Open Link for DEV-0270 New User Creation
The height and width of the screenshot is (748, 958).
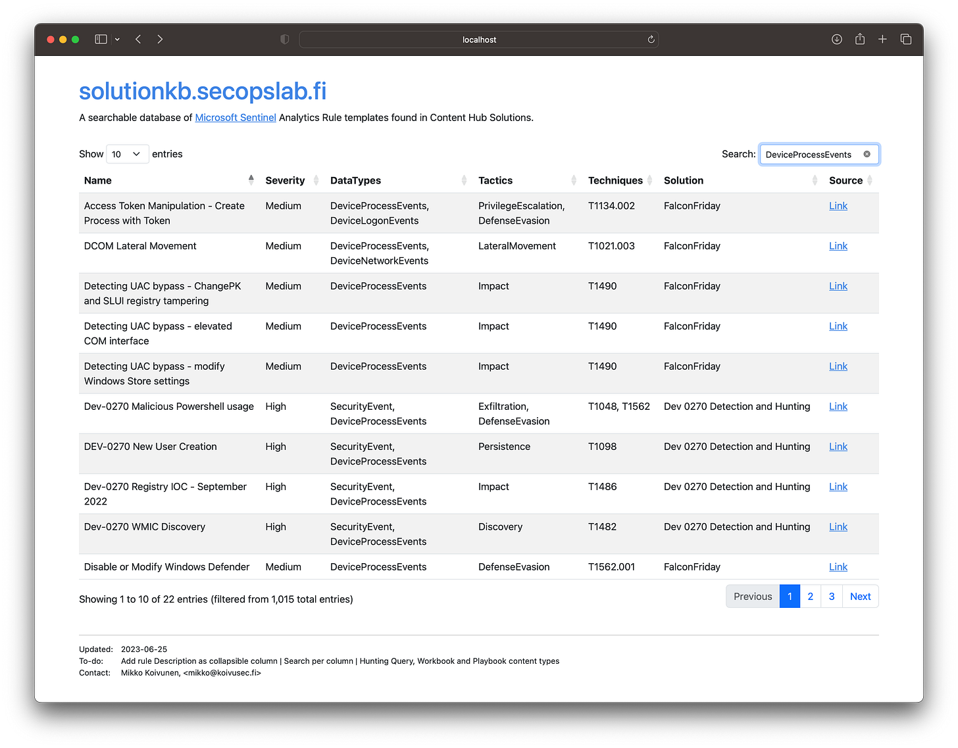pos(838,447)
